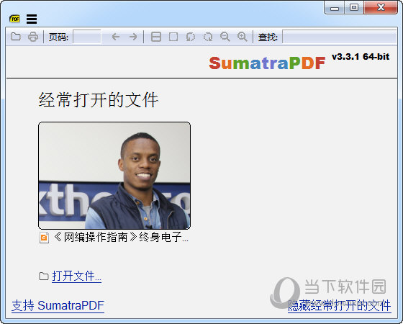Viewport: 403px width, 324px height.
Task: Print using the toolbar printer icon
Action: click(x=33, y=37)
